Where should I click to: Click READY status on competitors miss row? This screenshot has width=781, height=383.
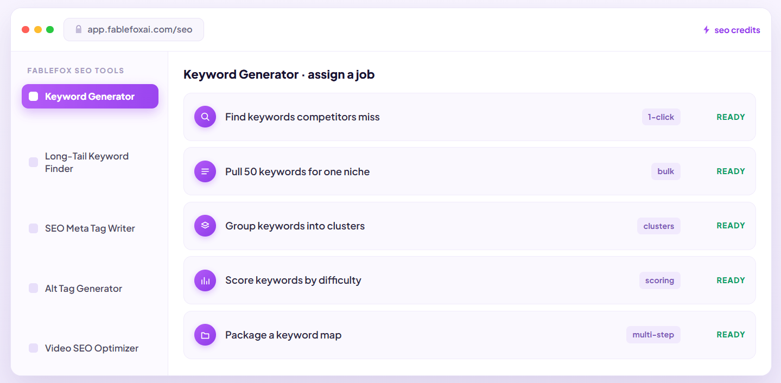click(731, 117)
